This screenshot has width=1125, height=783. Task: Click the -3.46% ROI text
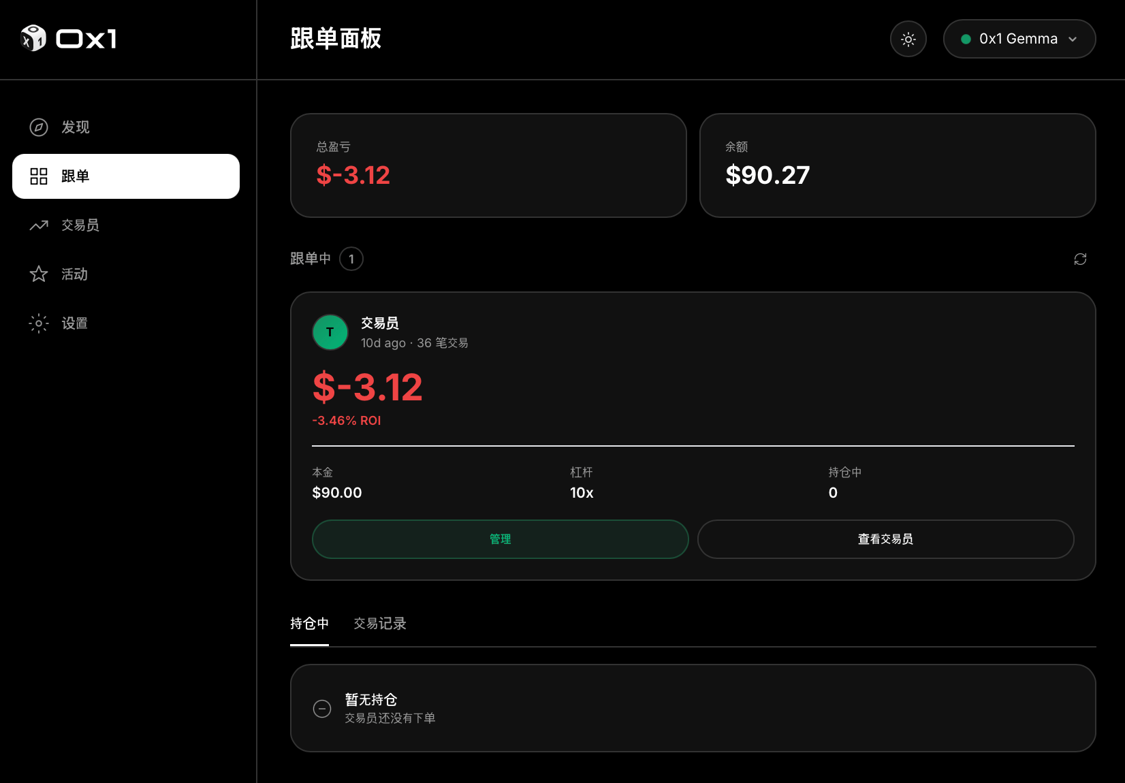(347, 421)
